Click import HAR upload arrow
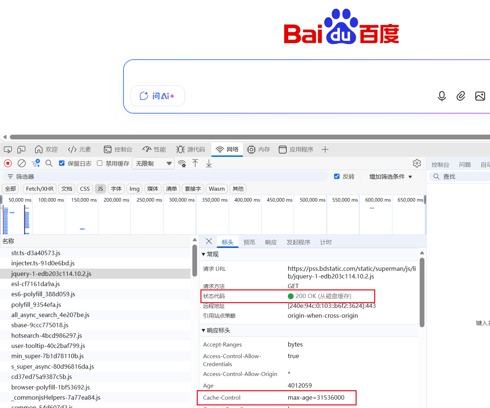Viewport: 490px width, 408px height. click(195, 163)
